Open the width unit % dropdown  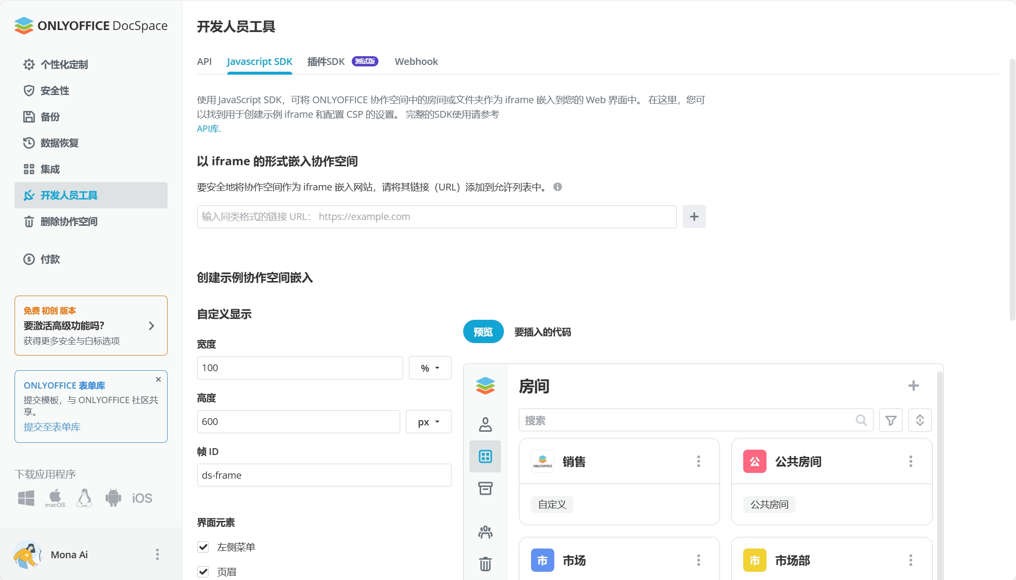[429, 368]
